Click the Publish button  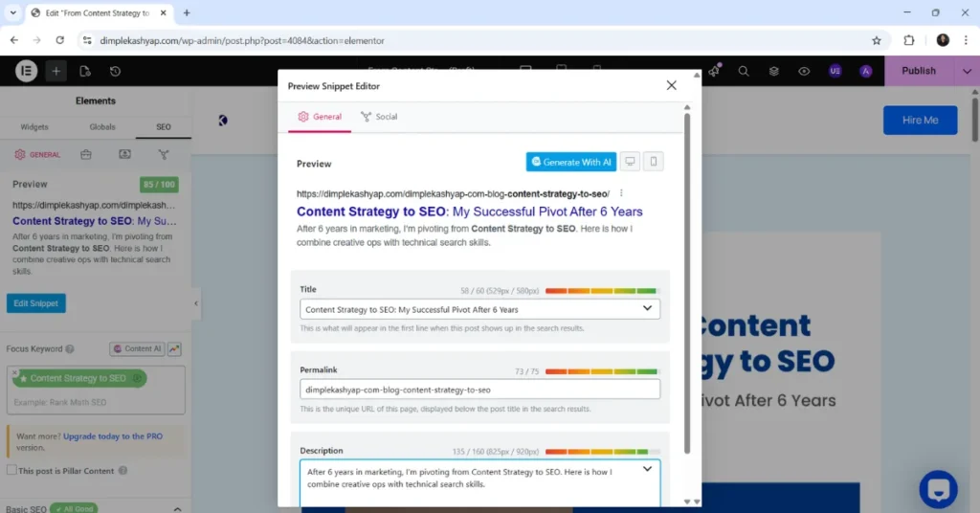(919, 71)
